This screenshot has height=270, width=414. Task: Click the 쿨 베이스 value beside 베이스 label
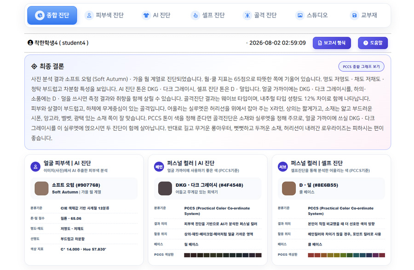click(315, 244)
